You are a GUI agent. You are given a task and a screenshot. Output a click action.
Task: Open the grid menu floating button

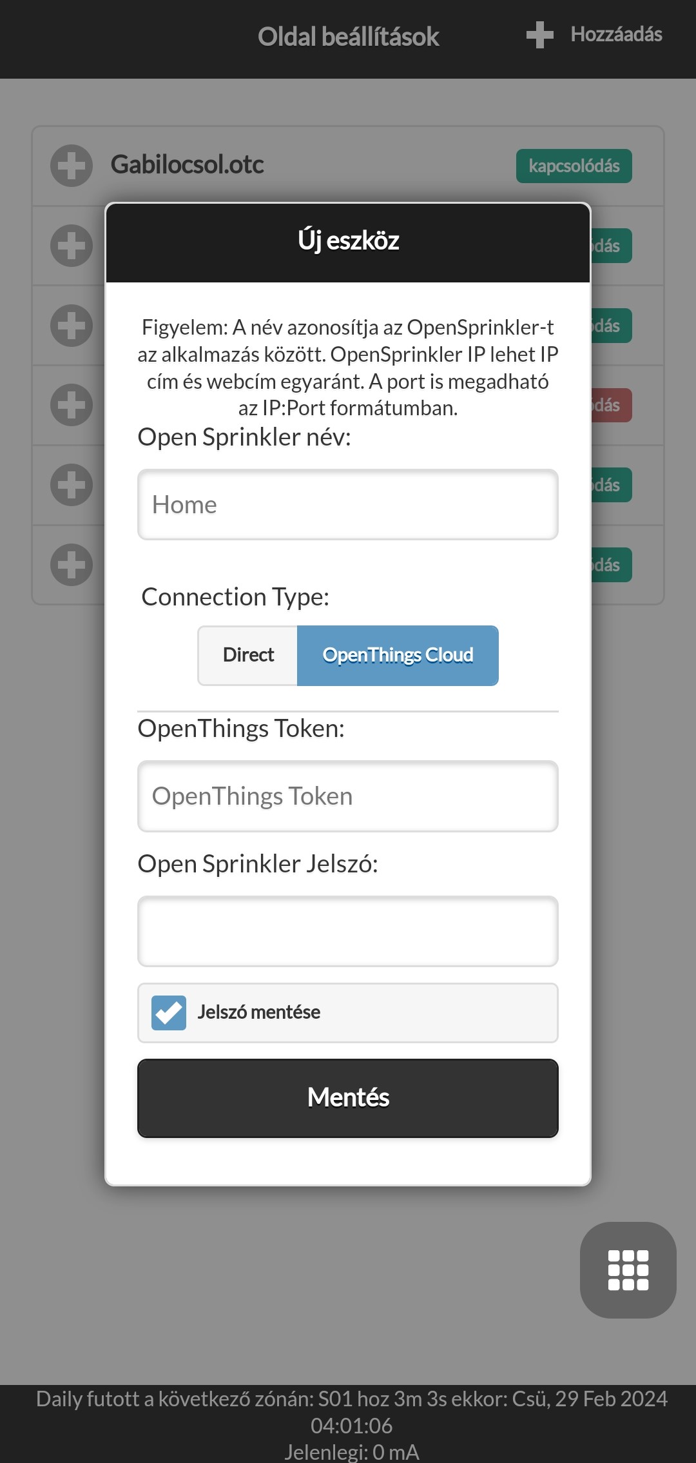click(x=628, y=1270)
